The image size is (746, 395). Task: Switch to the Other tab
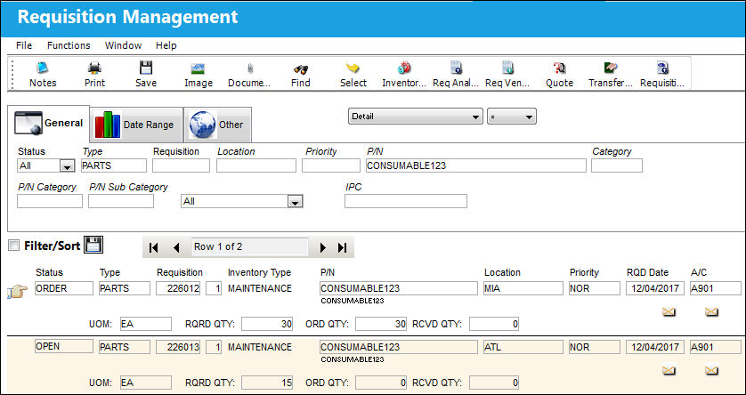pos(217,125)
